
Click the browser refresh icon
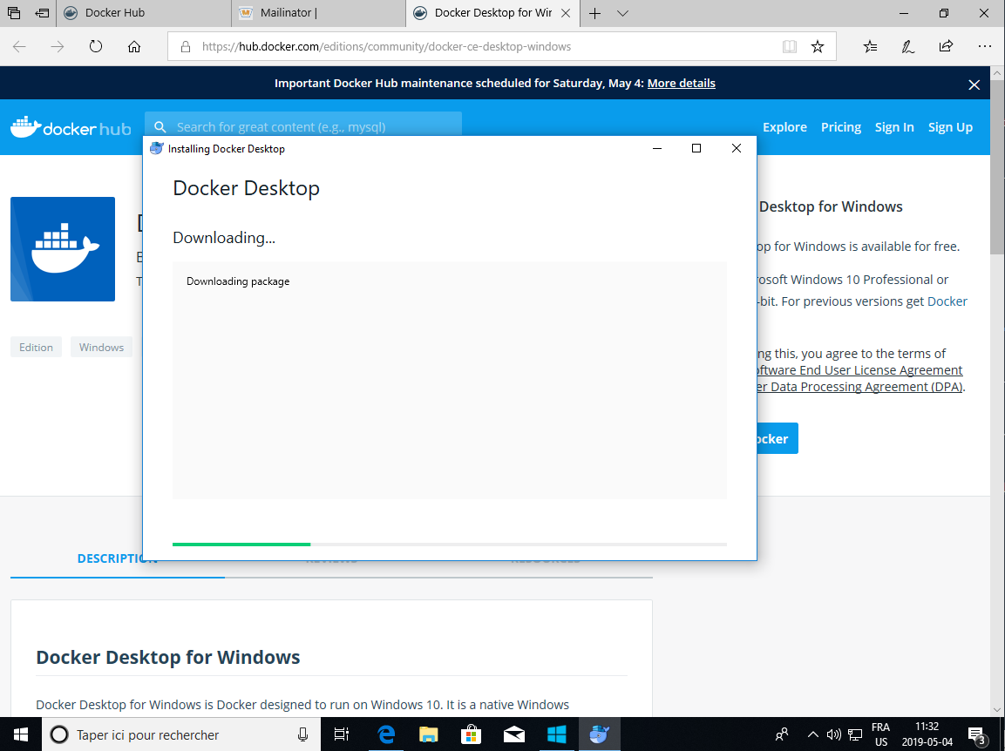pos(96,46)
